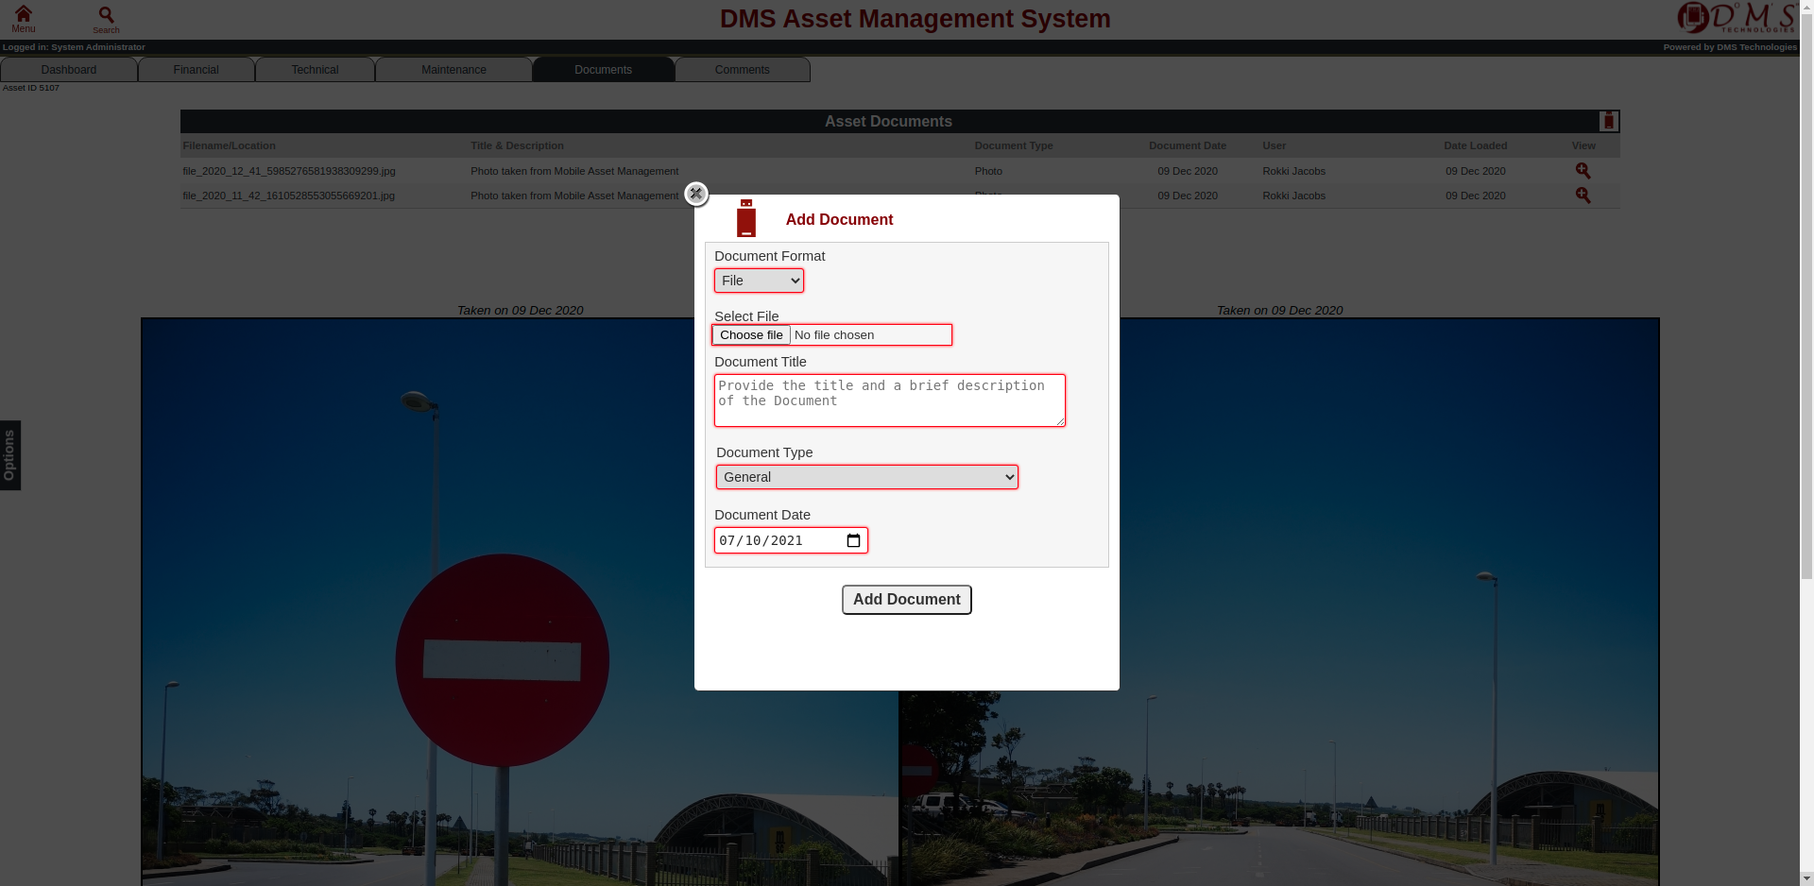Click the Asset Documents panel title

[888, 121]
